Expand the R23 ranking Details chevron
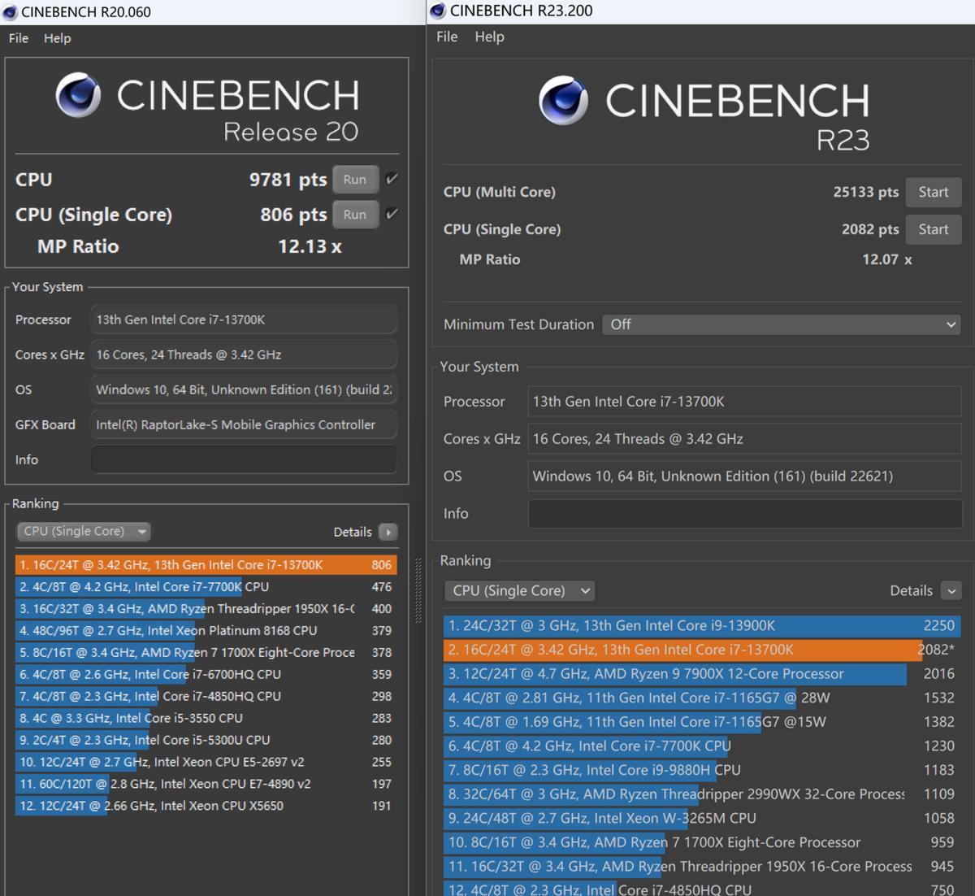The width and height of the screenshot is (975, 896). [951, 591]
